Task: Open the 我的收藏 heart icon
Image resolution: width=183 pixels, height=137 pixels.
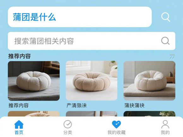Action: pyautogui.click(x=116, y=124)
